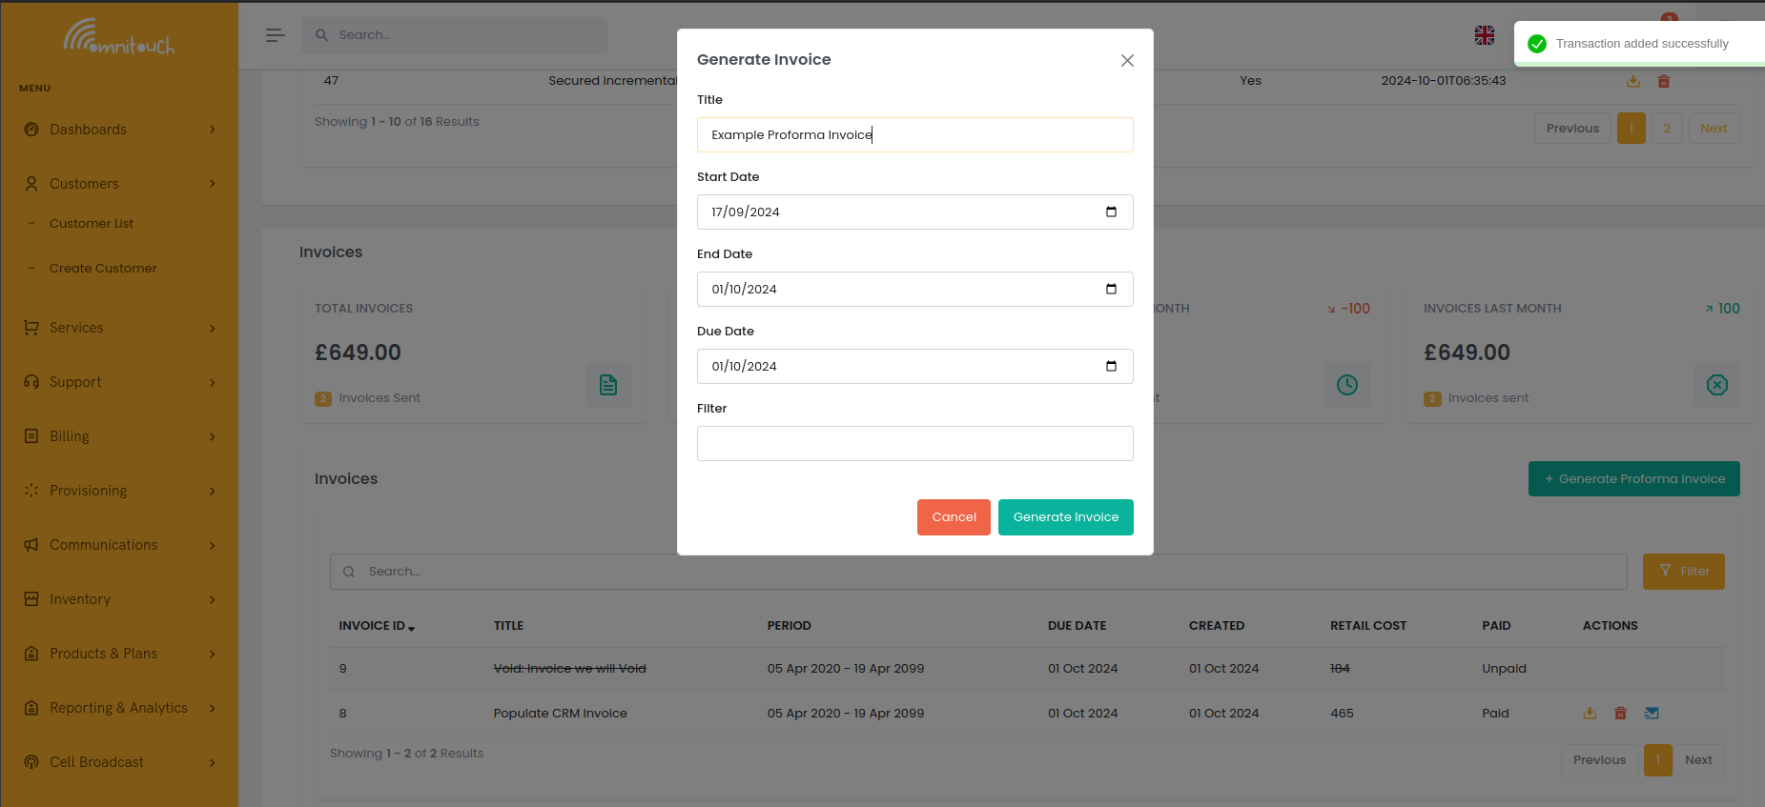Expand the Dashboards sidebar menu
The image size is (1765, 807).
click(119, 130)
